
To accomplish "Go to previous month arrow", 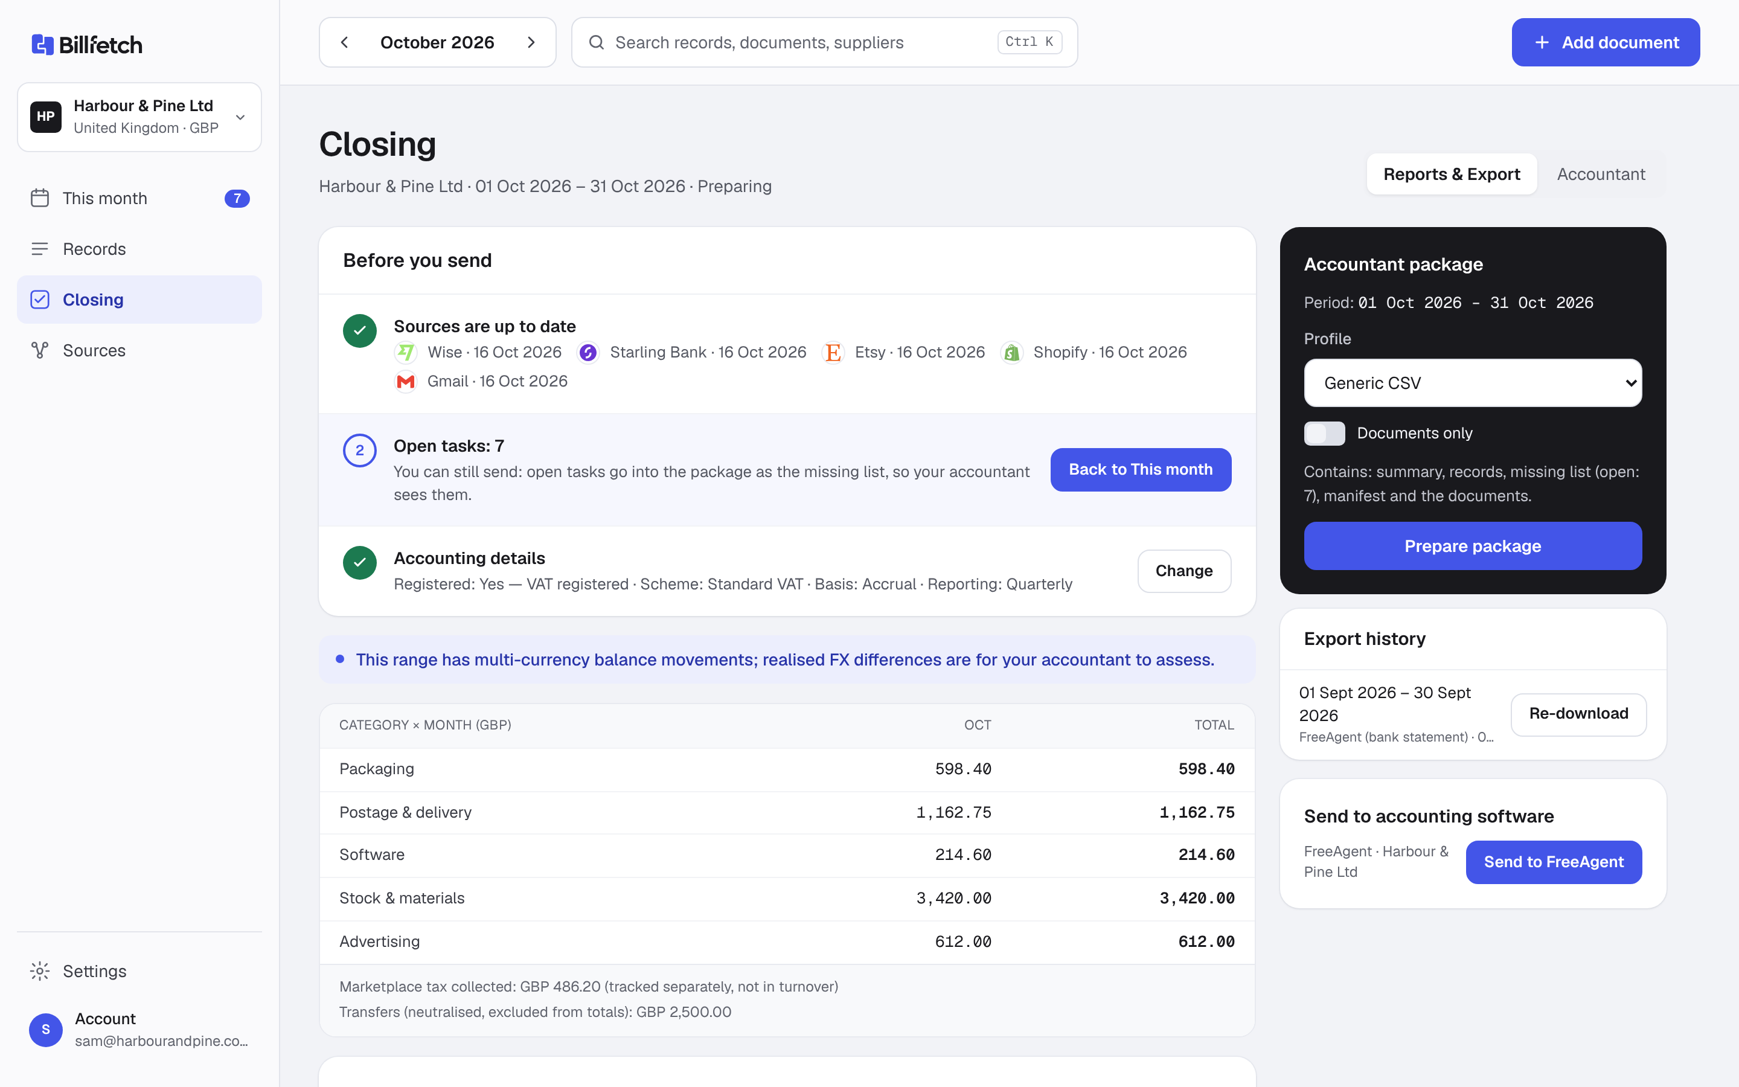I will (344, 42).
